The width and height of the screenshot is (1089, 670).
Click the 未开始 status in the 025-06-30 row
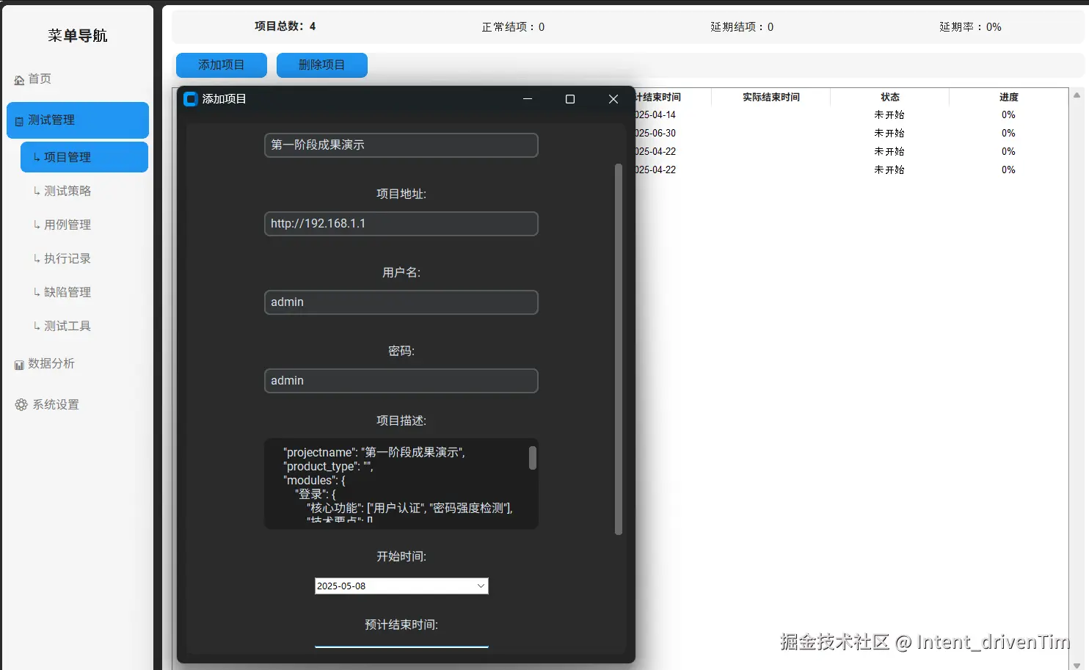[889, 134]
